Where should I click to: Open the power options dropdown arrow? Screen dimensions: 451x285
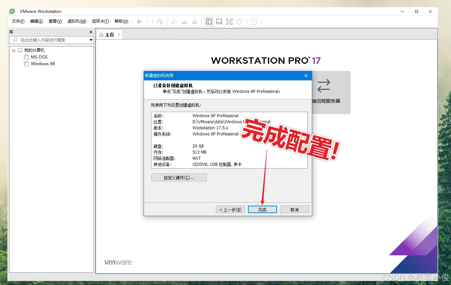tap(147, 22)
